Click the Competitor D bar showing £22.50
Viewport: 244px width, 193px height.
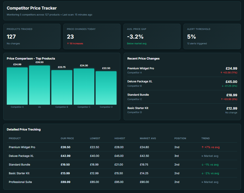coord(106,88)
